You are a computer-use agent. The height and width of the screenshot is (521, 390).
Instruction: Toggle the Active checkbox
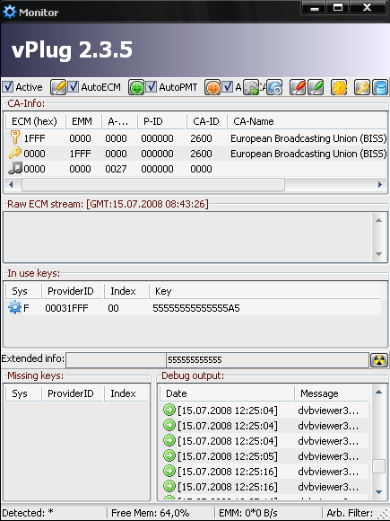pos(8,87)
